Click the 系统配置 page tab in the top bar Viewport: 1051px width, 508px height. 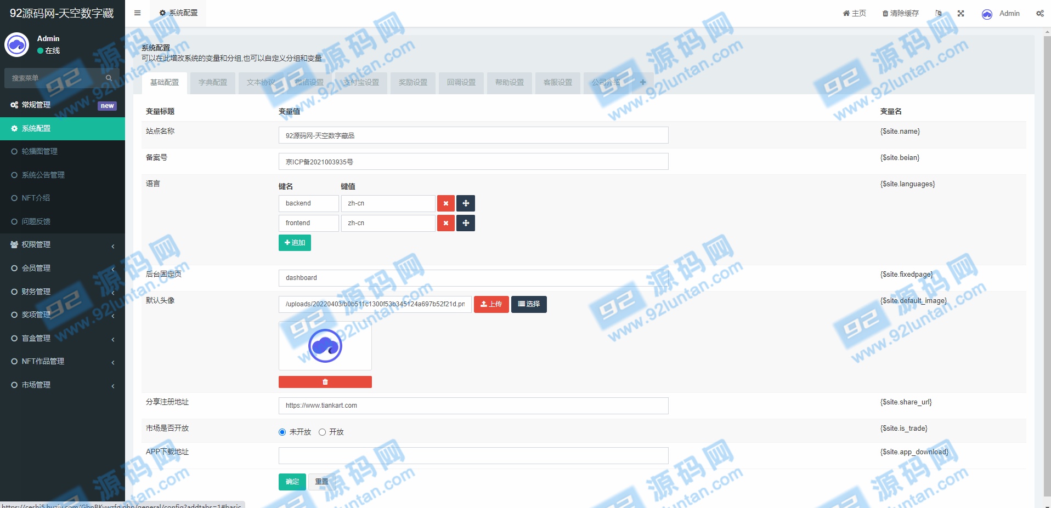pyautogui.click(x=178, y=13)
